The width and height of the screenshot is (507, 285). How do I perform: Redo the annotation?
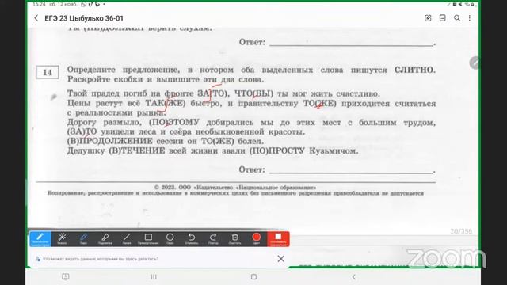tap(213, 239)
